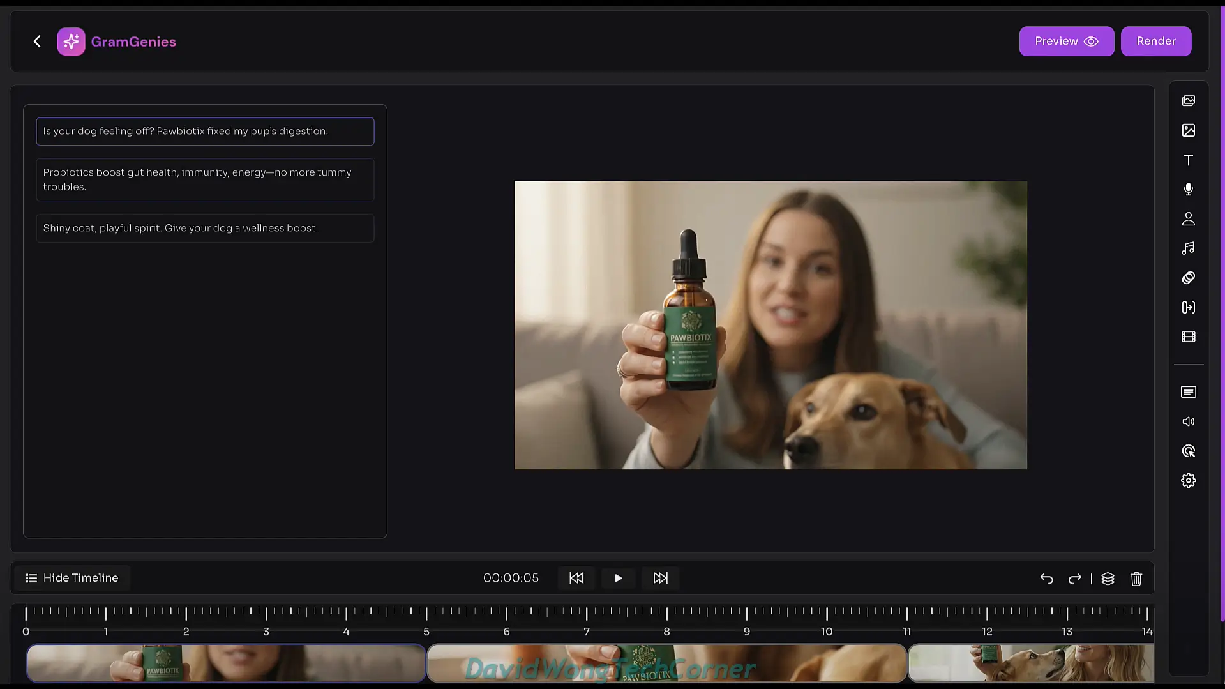Redo the last action
The image size is (1225, 689).
pyautogui.click(x=1074, y=579)
